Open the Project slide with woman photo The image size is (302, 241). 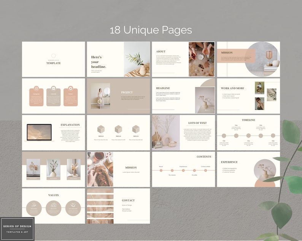click(118, 96)
